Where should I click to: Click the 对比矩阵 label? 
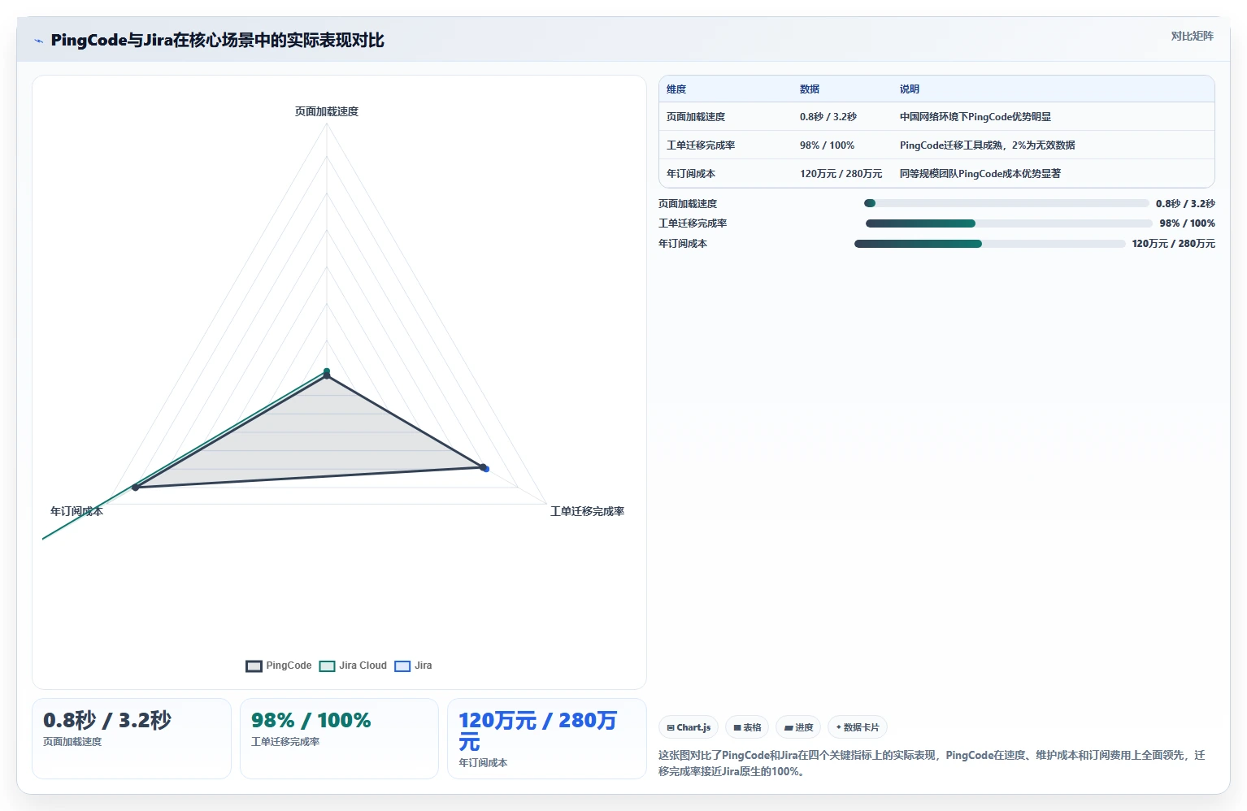tap(1192, 36)
